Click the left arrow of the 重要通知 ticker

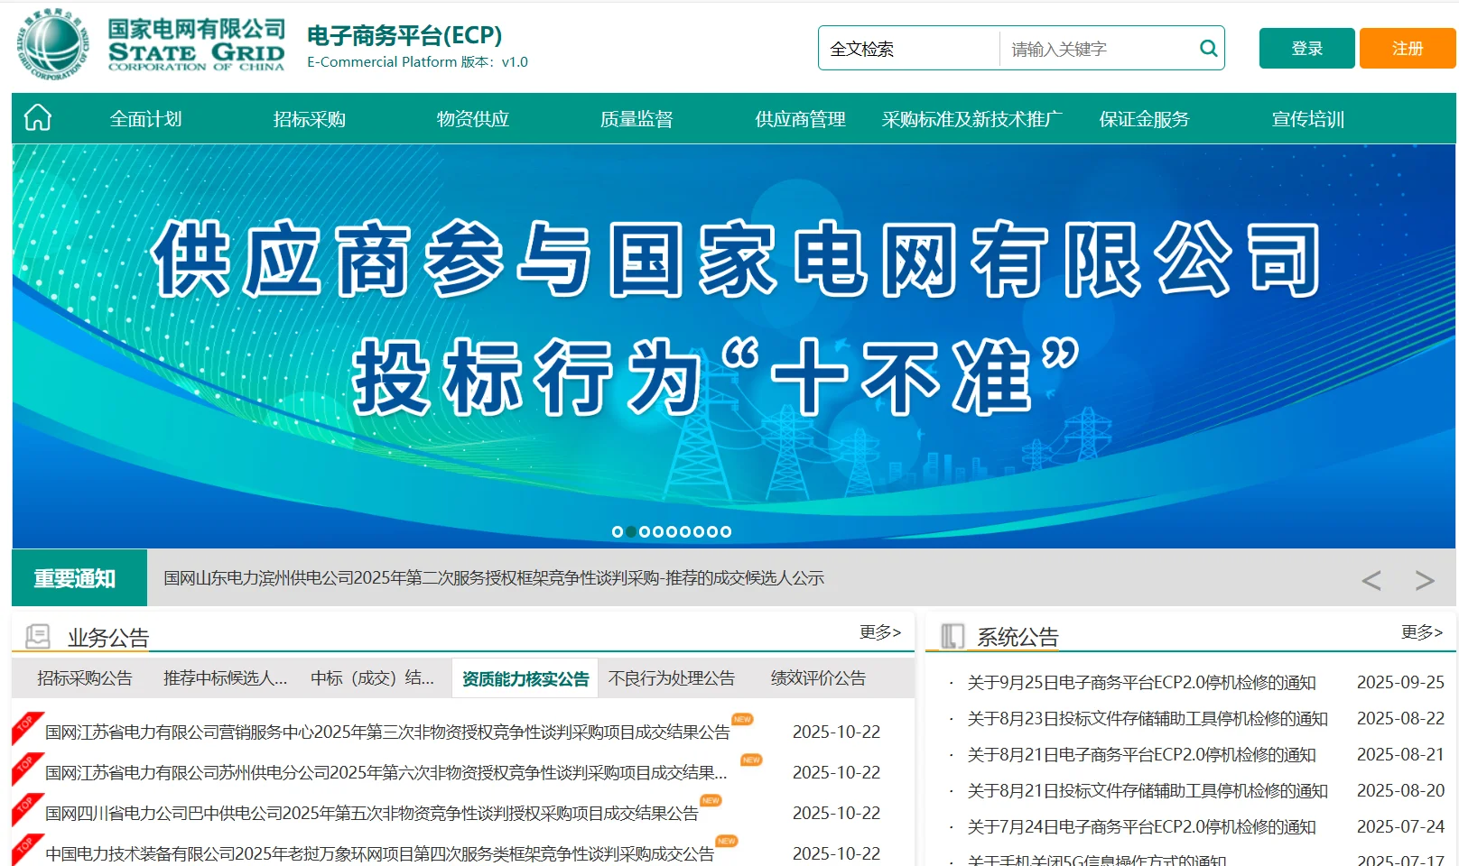click(1373, 579)
